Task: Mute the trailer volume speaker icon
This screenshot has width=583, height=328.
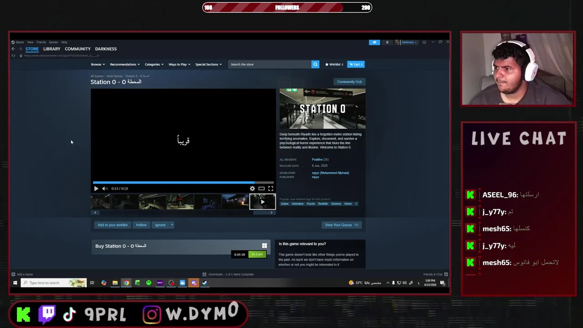Action: click(105, 188)
